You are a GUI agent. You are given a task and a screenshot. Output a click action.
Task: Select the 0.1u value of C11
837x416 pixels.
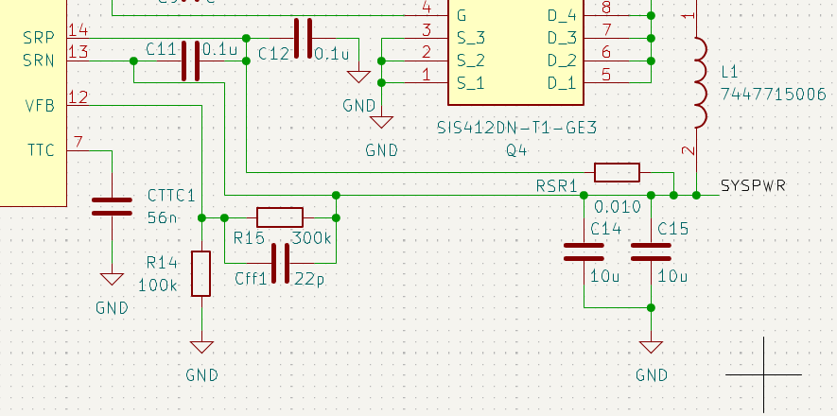tap(220, 51)
